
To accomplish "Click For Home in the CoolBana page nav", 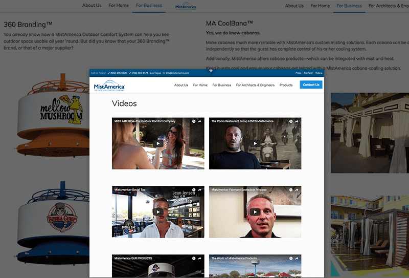I will click(320, 6).
